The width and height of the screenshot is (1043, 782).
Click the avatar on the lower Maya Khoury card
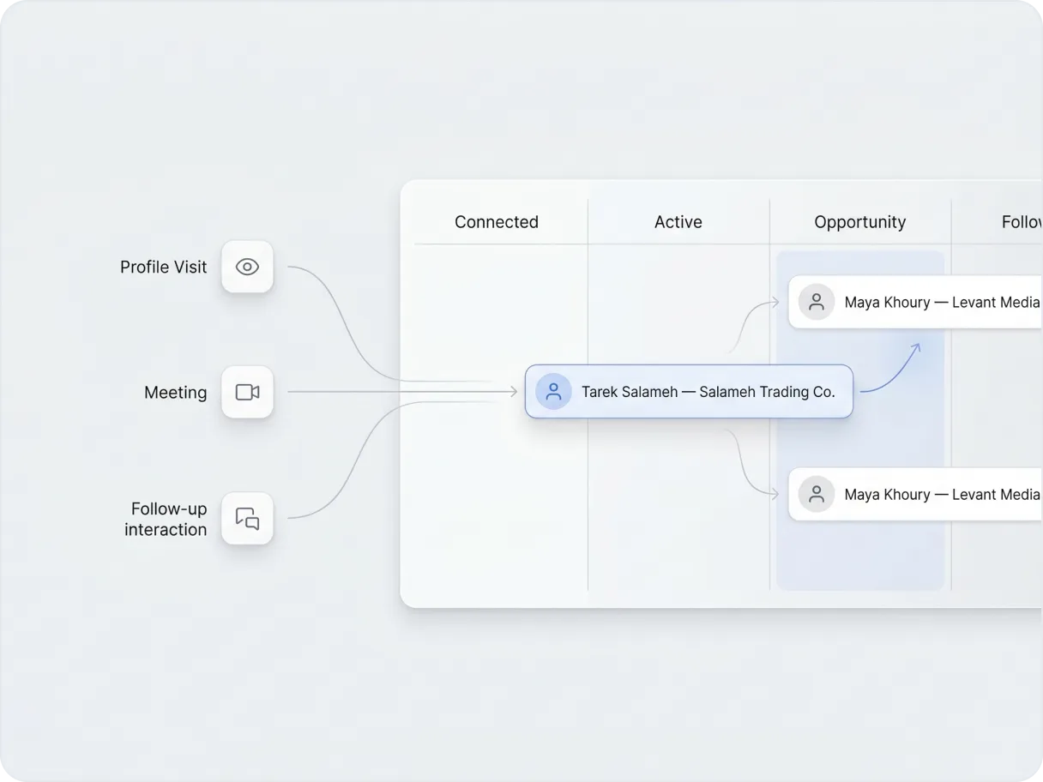point(816,494)
